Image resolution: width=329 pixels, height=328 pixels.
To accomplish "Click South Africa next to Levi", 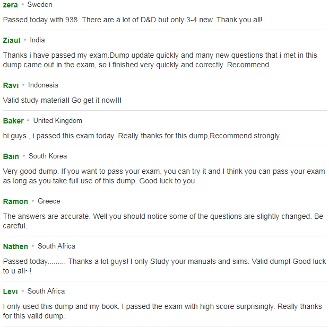I will point(46,291).
